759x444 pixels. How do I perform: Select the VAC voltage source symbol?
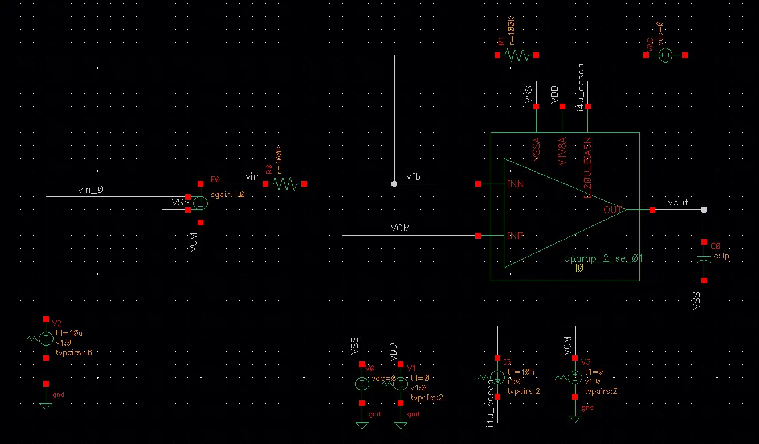[666, 55]
